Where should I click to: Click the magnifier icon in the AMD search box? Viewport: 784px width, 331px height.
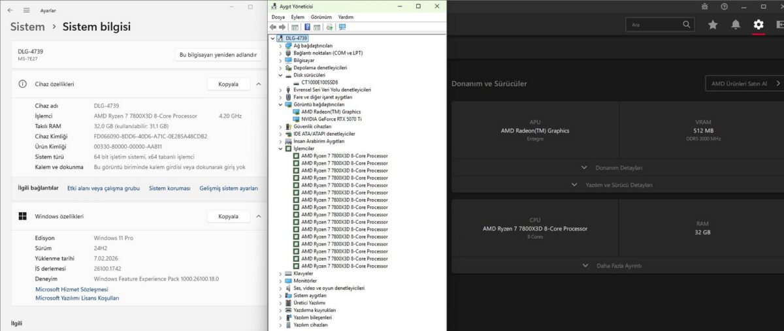coord(687,24)
